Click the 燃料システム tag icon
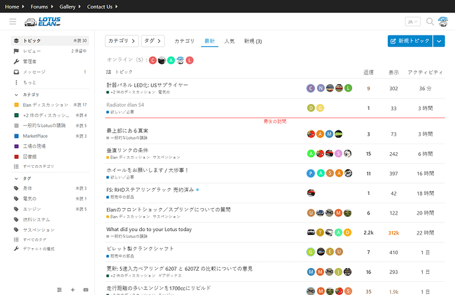 tap(16, 220)
